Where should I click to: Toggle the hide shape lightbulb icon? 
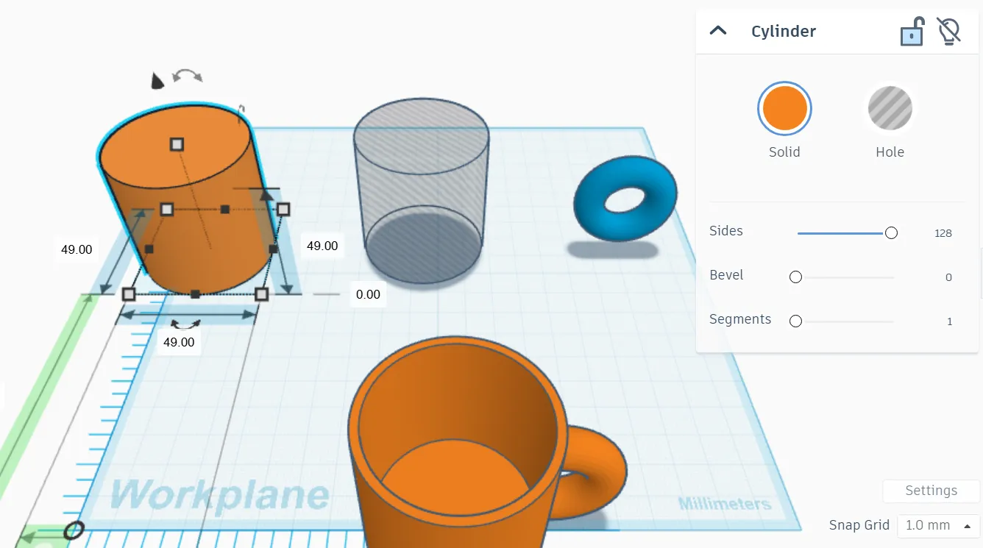click(x=948, y=32)
